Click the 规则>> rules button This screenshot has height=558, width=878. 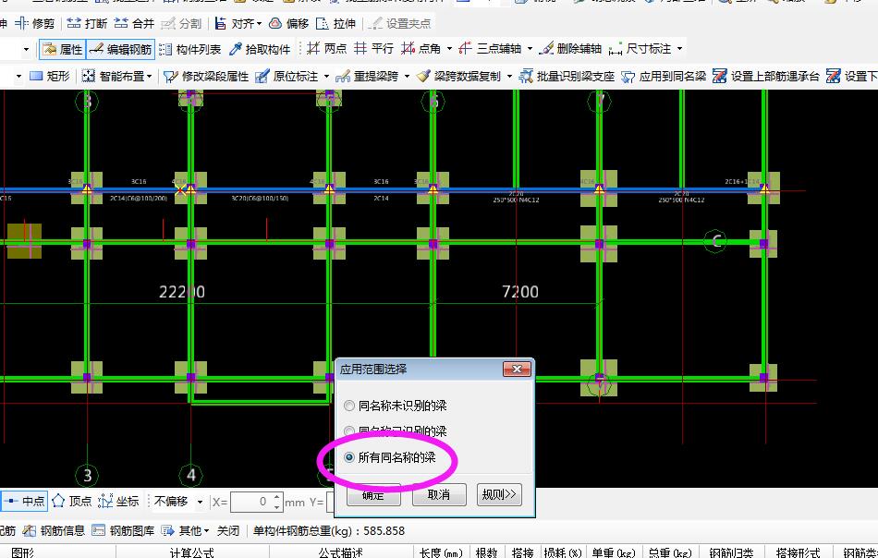(x=499, y=495)
